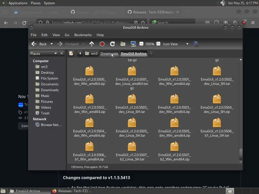Screen dimensions: 259x194
Task: Select EmuGUI_v1.2.0.5502_dev_Linux_SH.tar archive icon
Action: tap(217, 71)
